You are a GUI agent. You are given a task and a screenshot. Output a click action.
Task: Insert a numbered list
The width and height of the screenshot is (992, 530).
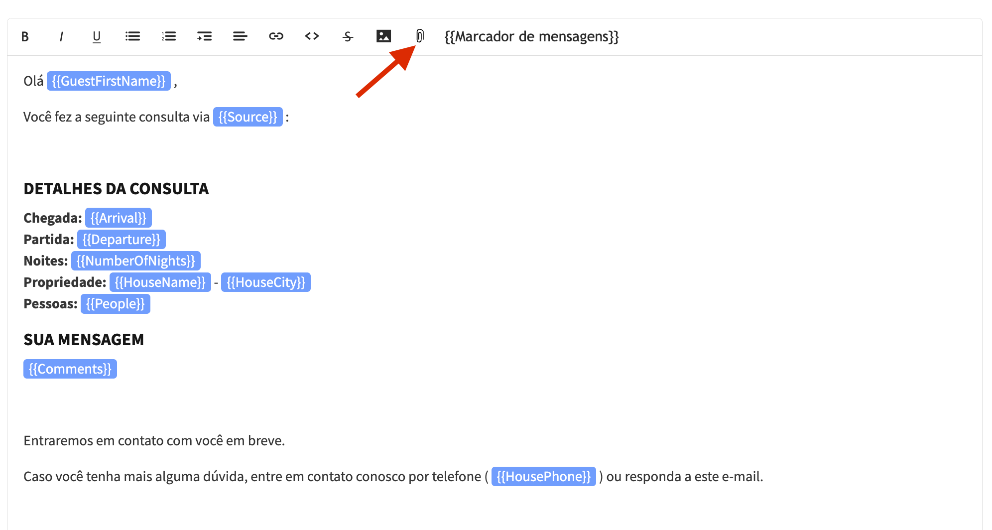[169, 36]
